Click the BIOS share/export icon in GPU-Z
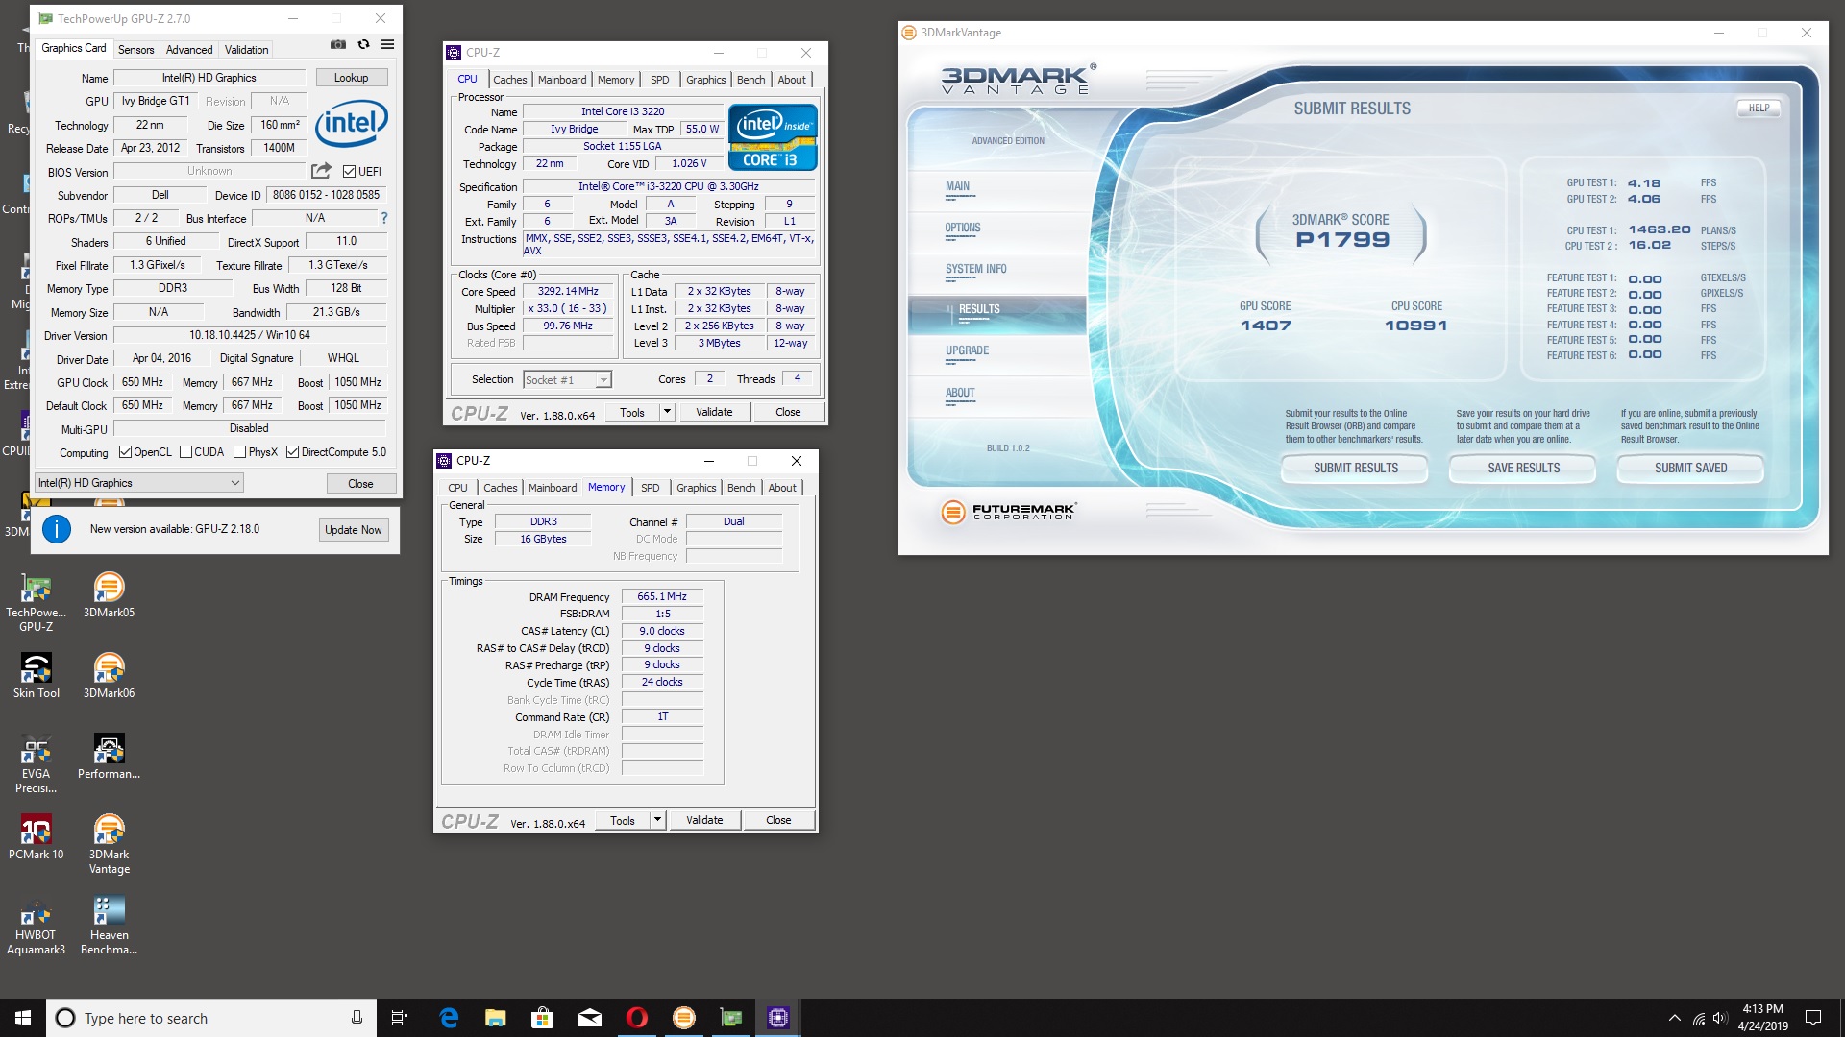 point(321,171)
